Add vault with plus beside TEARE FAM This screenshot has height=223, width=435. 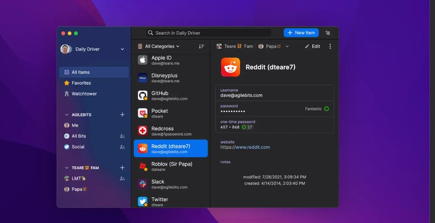[x=122, y=168]
